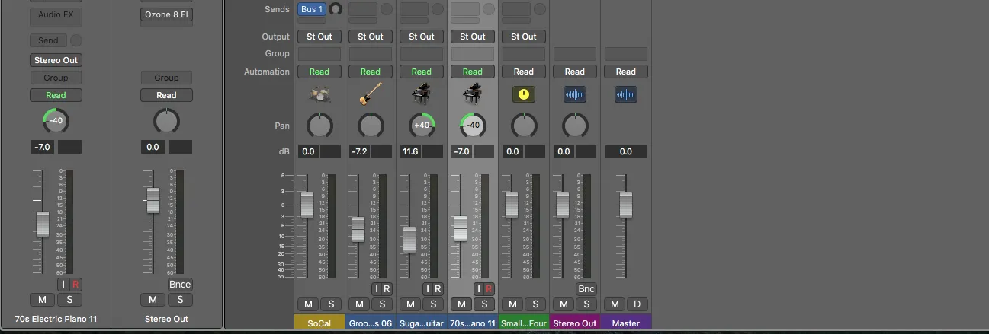
Task: Click the piano icon on 70s...ano 11 mixer channel
Action: pyautogui.click(x=473, y=95)
